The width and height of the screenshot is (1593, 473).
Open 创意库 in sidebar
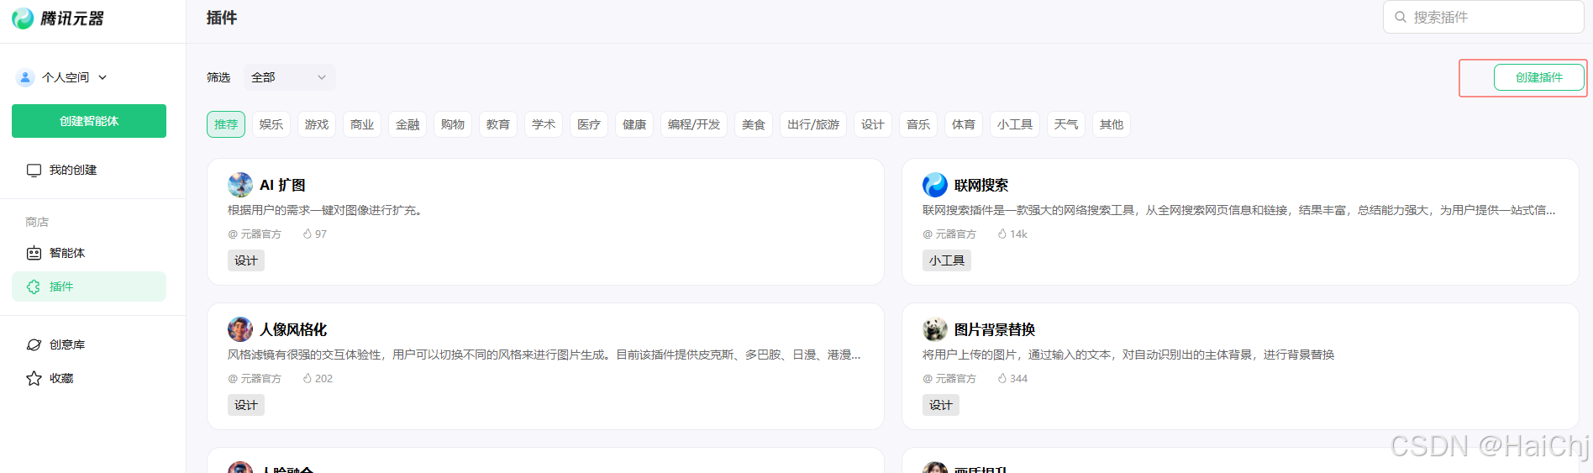point(89,344)
